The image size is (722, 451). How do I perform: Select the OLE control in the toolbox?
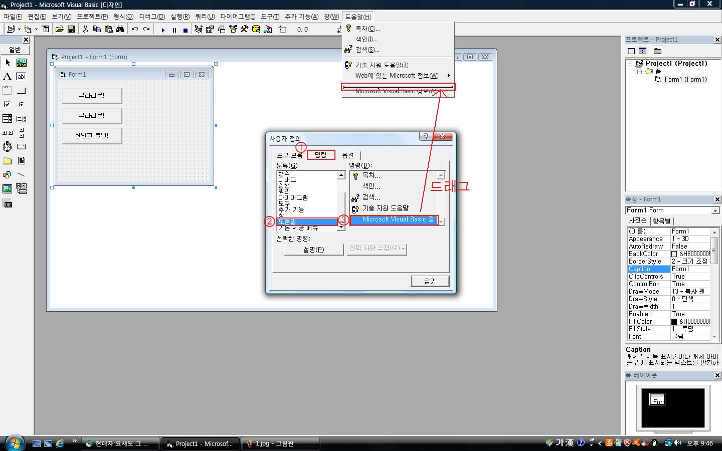tap(7, 203)
